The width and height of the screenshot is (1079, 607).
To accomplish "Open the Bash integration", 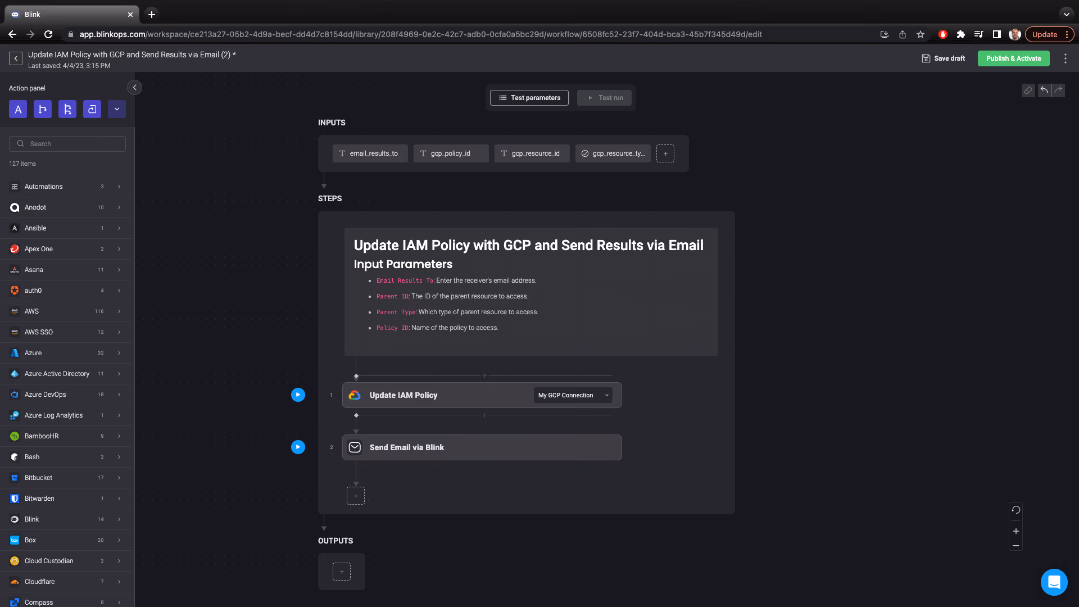I will 65,457.
